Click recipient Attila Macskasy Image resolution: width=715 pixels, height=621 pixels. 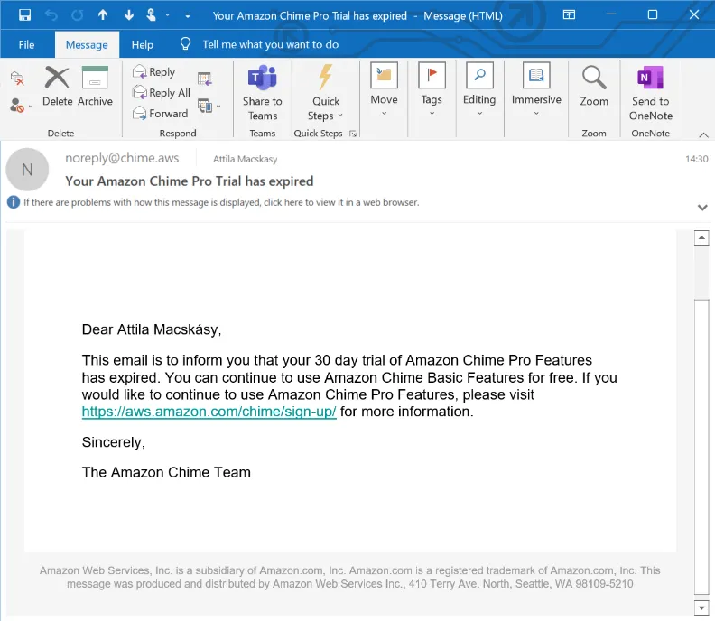(245, 159)
